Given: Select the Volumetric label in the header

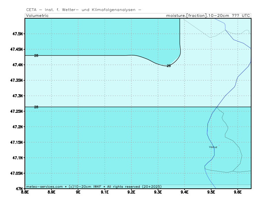Looking at the screenshot, I should pos(37,16).
